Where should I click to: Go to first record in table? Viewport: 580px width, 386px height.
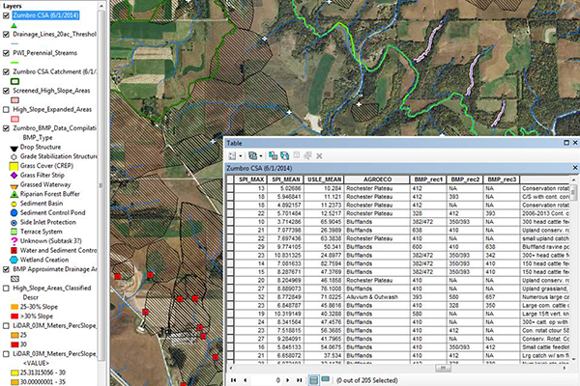(x=231, y=380)
